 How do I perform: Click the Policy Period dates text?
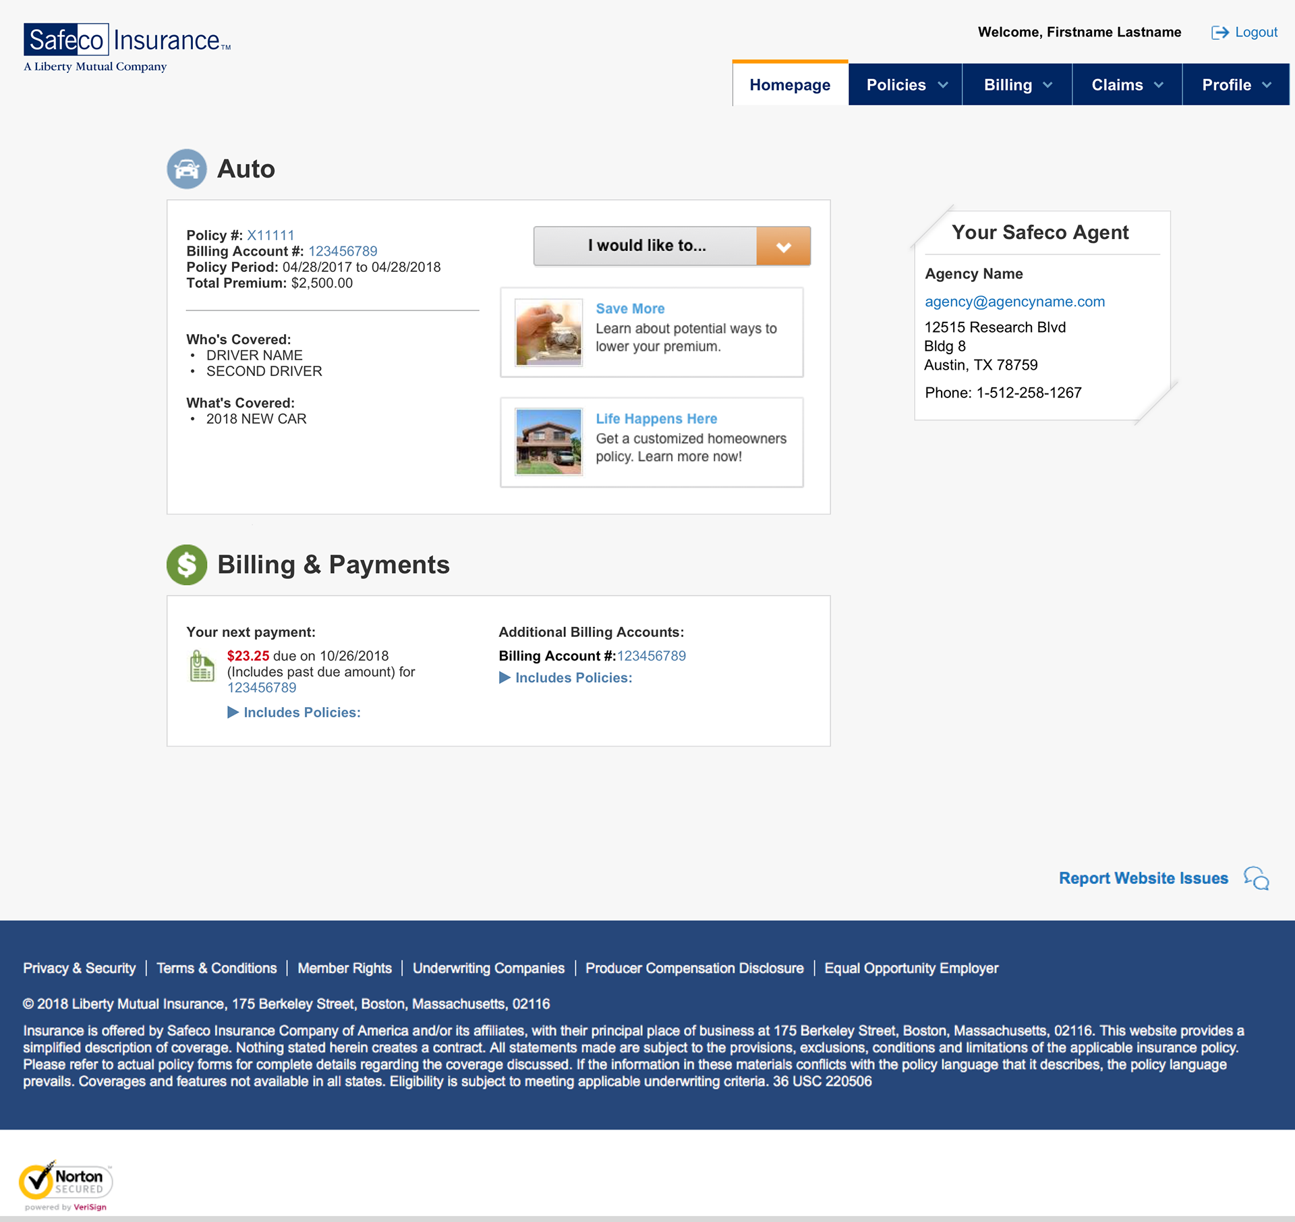click(x=362, y=267)
